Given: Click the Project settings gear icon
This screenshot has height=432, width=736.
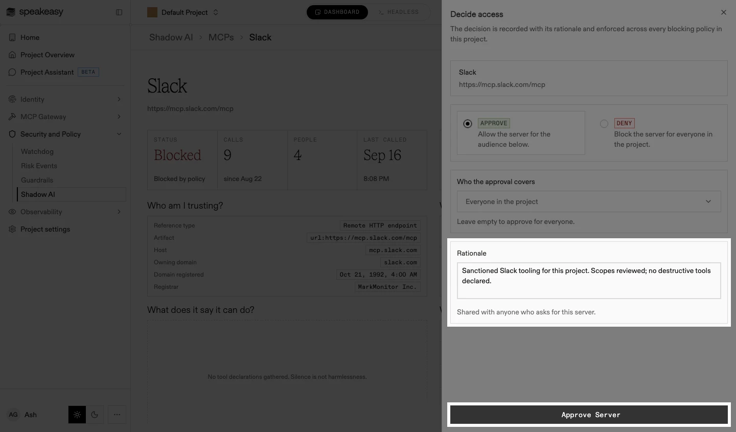Looking at the screenshot, I should [12, 229].
